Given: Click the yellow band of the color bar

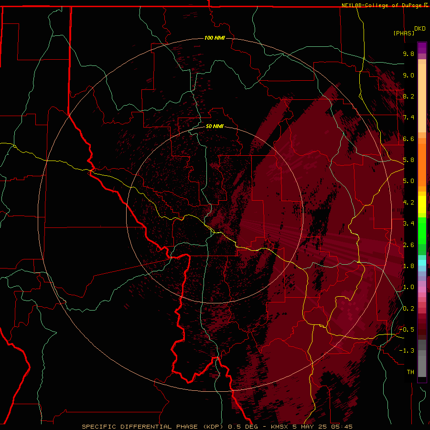Looking at the screenshot, I should click(422, 204).
